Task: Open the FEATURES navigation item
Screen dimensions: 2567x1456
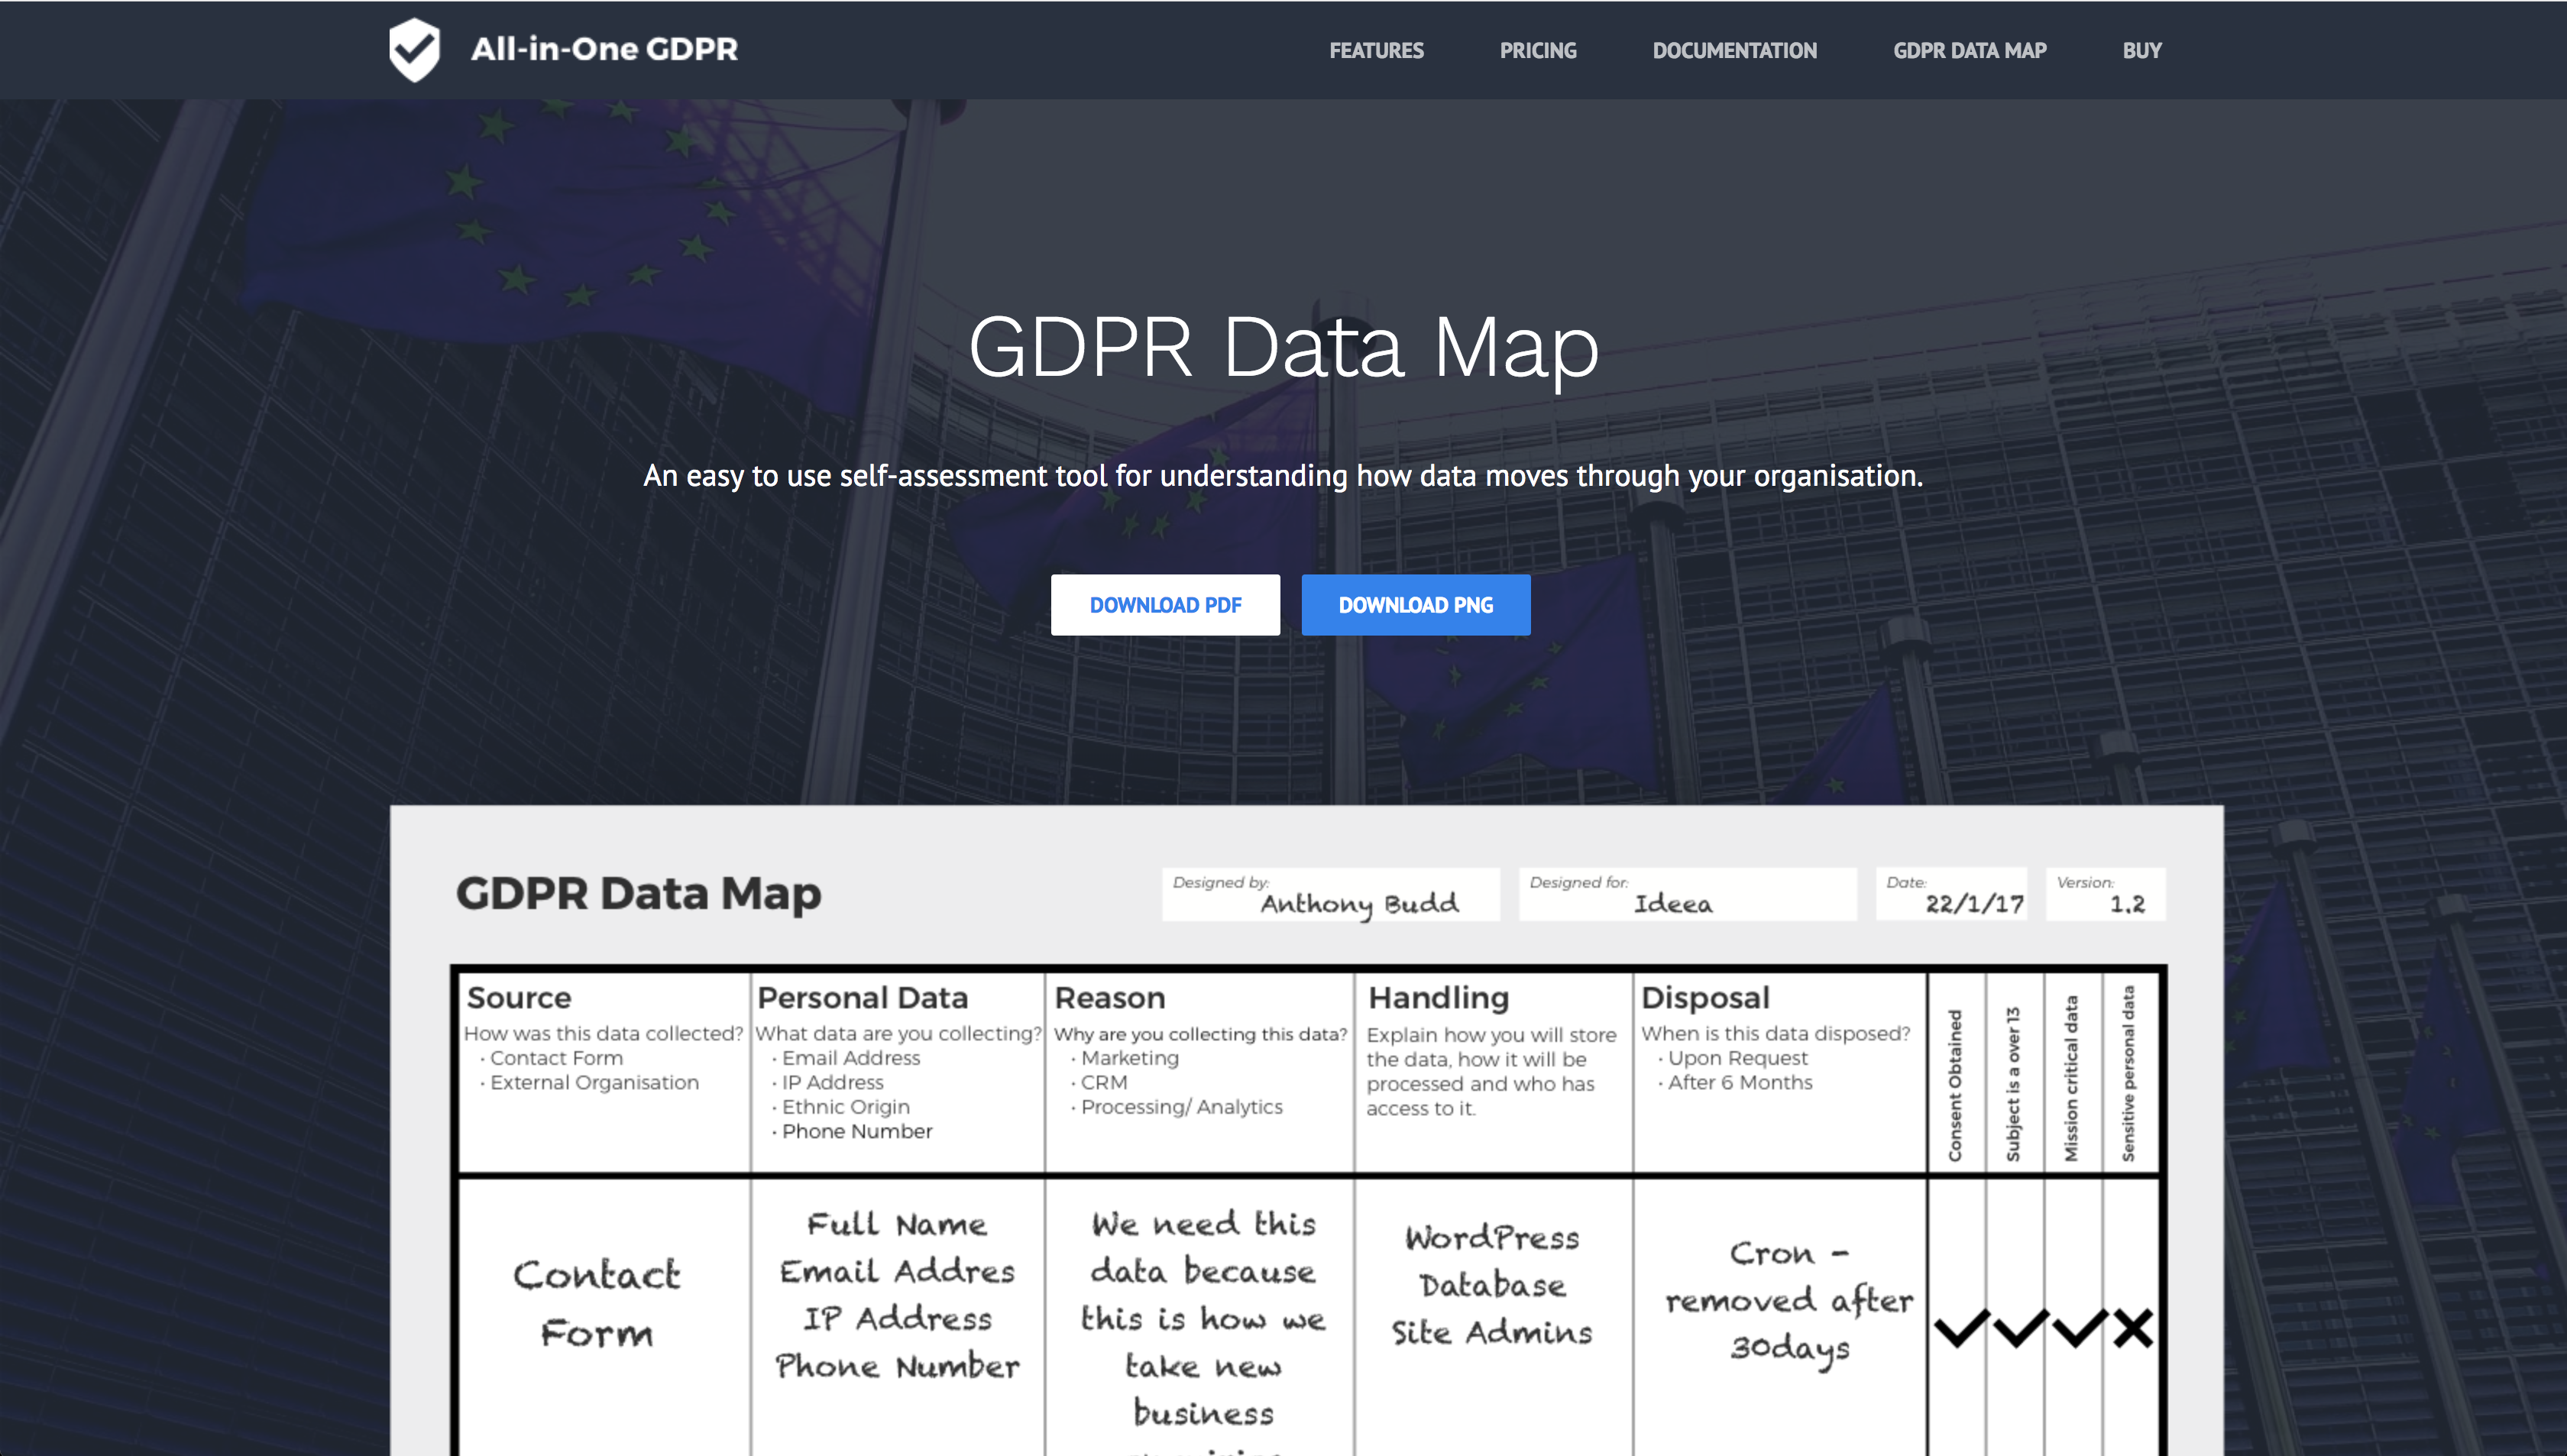Action: 1377,50
